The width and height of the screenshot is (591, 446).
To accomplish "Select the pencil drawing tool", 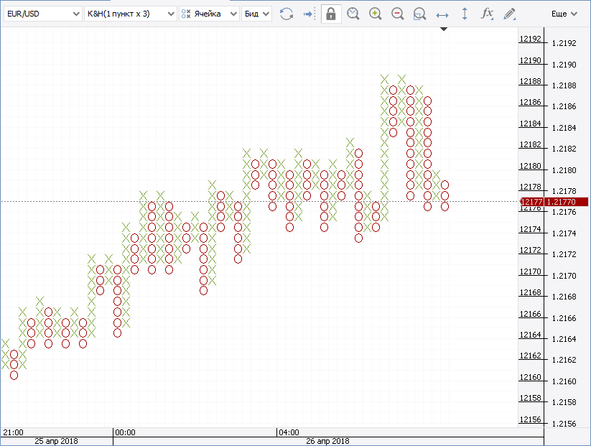I will point(509,14).
